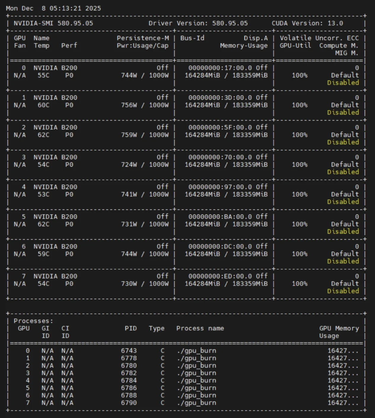Click PID 6784 in the process list
This screenshot has height=418, width=375.
tap(129, 380)
